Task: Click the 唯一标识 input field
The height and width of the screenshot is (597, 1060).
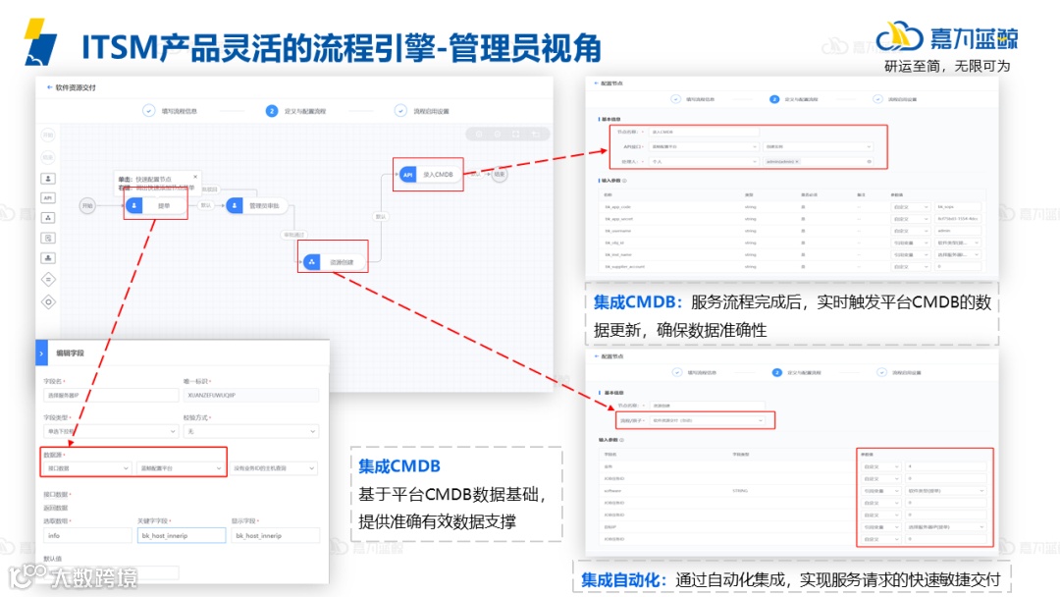Action: click(x=251, y=395)
